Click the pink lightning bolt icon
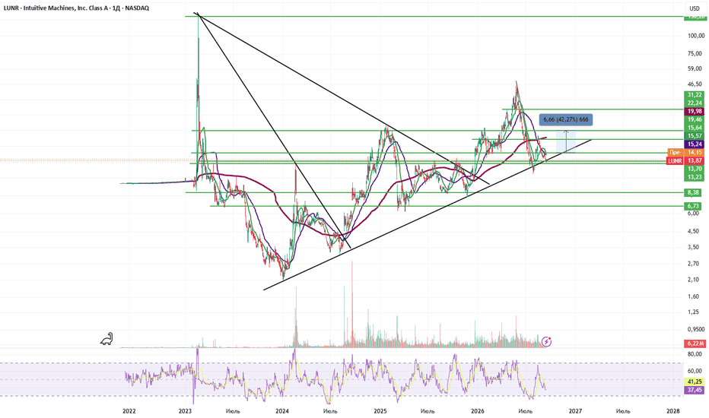 (546, 342)
